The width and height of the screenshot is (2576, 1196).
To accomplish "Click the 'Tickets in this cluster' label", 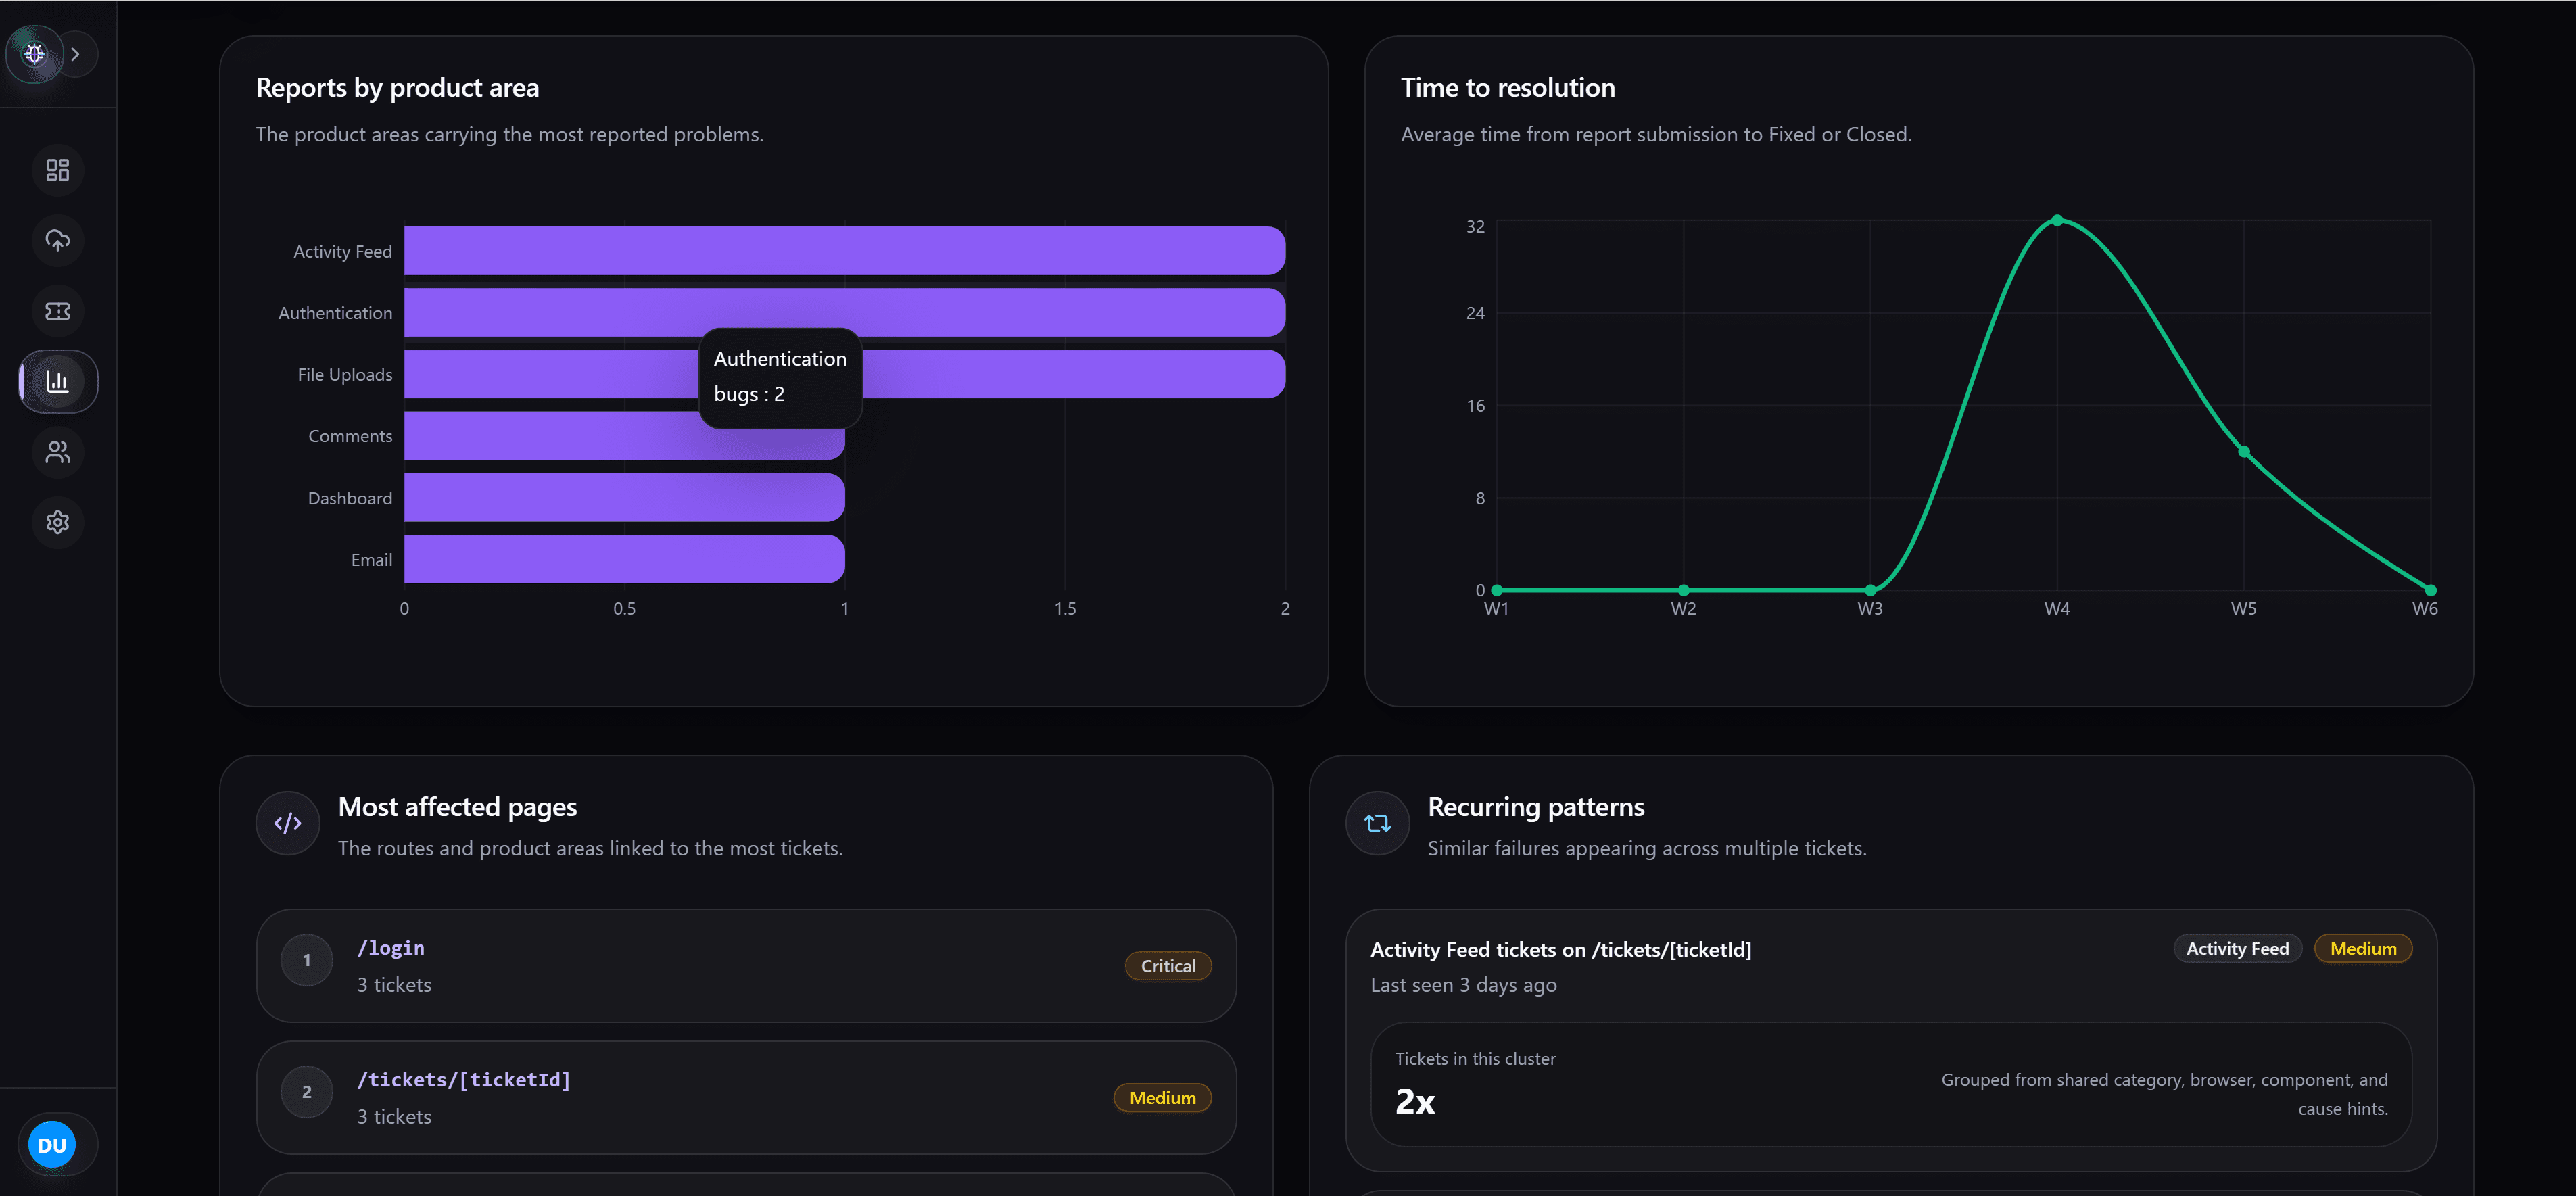I will click(x=1476, y=1059).
